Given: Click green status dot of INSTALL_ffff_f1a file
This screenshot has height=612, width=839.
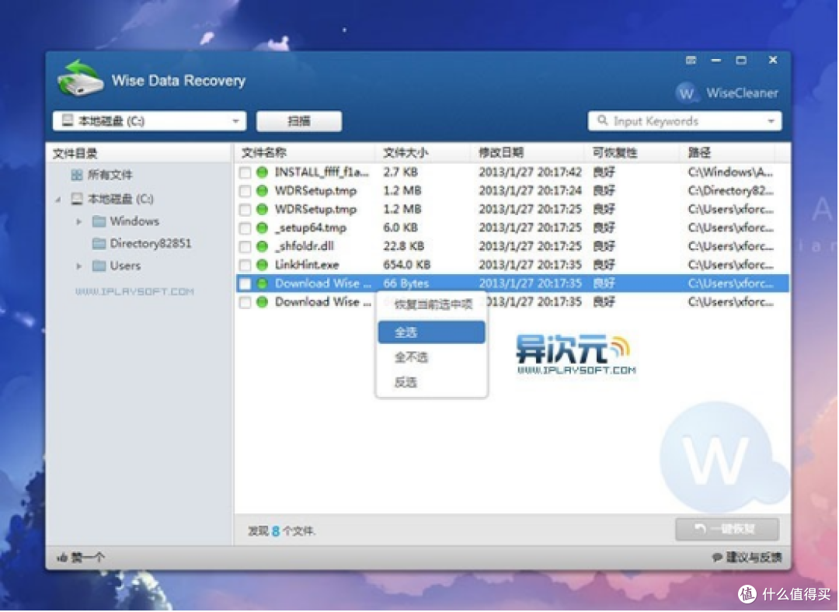Looking at the screenshot, I should (x=262, y=172).
